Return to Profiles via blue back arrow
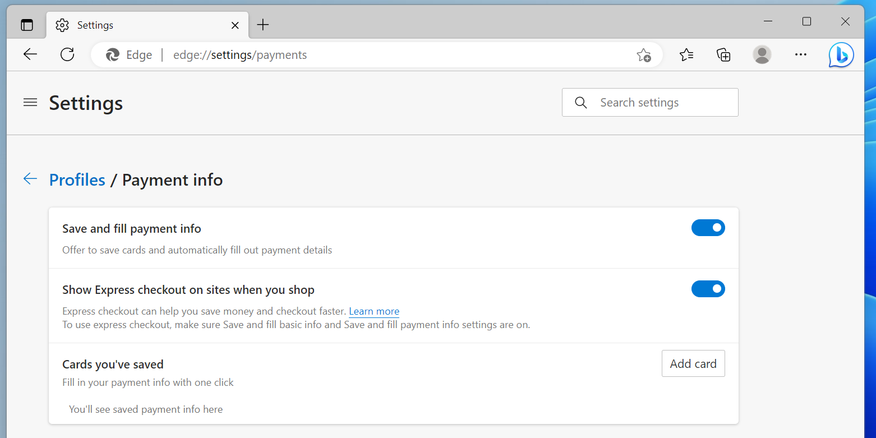This screenshot has width=876, height=438. pos(30,179)
